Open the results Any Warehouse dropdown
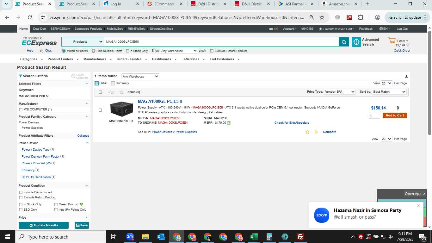Image resolution: width=432 pixels, height=243 pixels. point(140,76)
